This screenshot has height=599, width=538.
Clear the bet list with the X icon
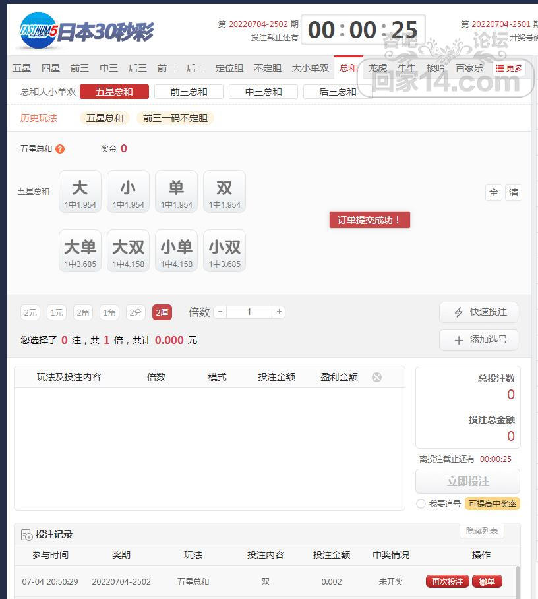(x=376, y=378)
